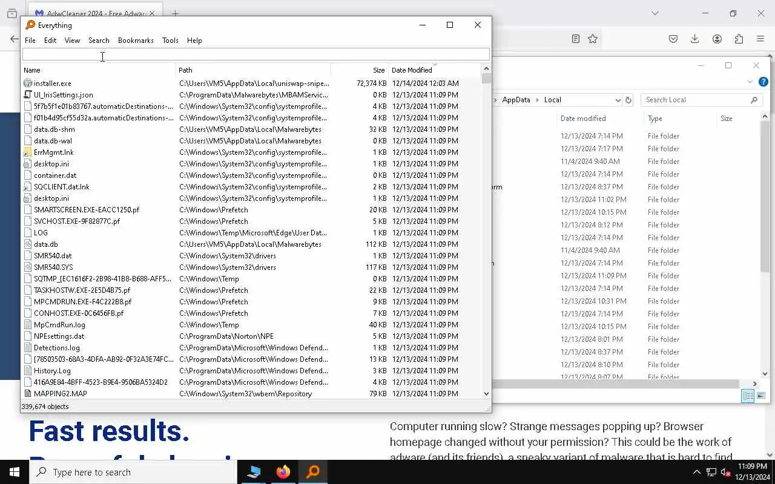775x484 pixels.
Task: Open a new Firefox tab
Action: coord(175,13)
